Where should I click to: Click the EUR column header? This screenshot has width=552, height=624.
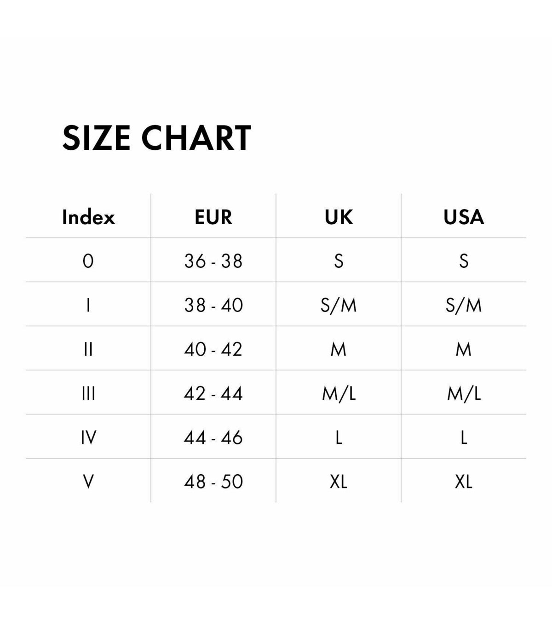[x=213, y=217]
